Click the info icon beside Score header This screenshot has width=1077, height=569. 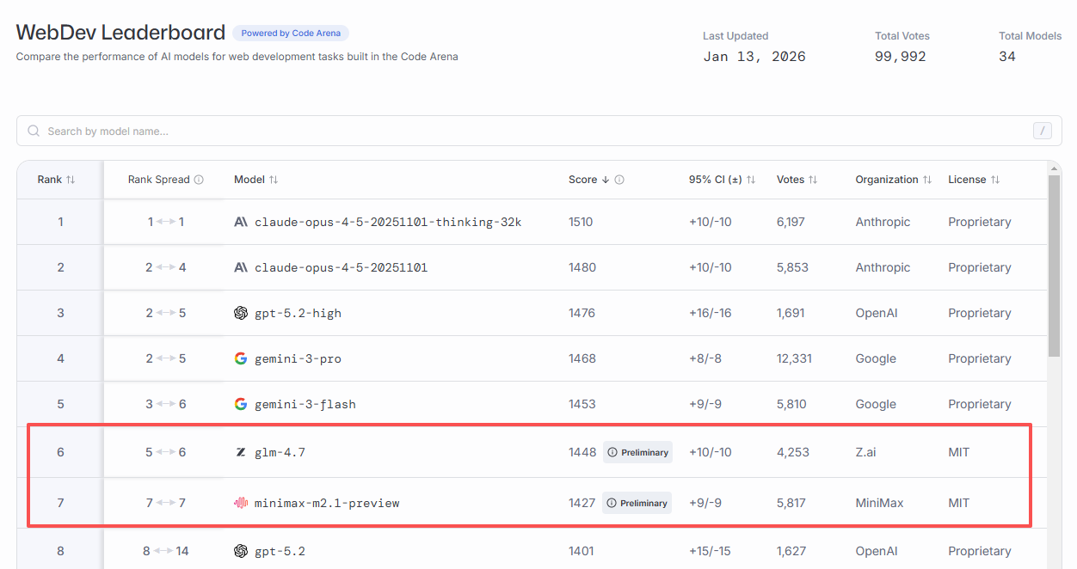click(x=619, y=180)
